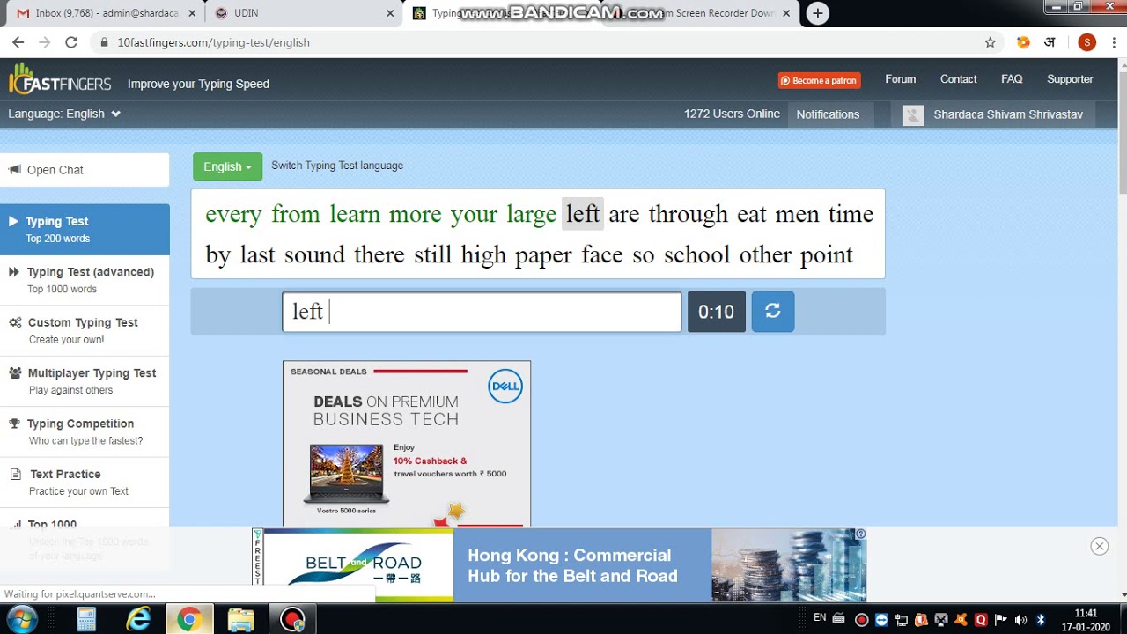Image resolution: width=1127 pixels, height=634 pixels.
Task: Close the UDIN tab
Action: click(x=391, y=13)
